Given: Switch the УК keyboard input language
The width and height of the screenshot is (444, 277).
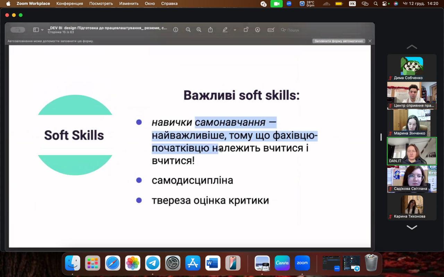Looking at the screenshot, I should [352, 3].
